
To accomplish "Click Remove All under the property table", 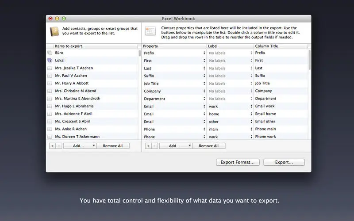I will [x=208, y=146].
